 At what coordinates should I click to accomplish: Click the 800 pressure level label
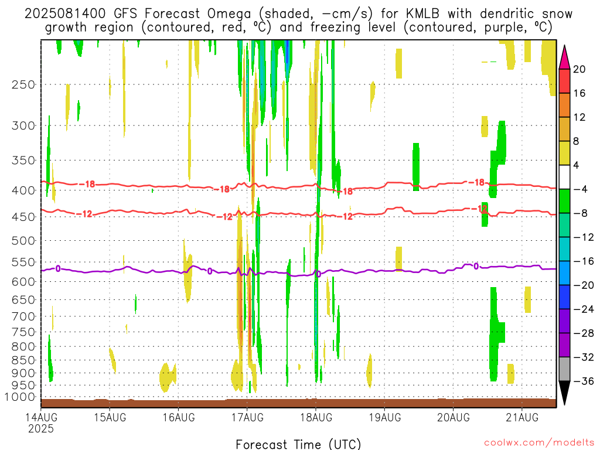[x=23, y=347]
